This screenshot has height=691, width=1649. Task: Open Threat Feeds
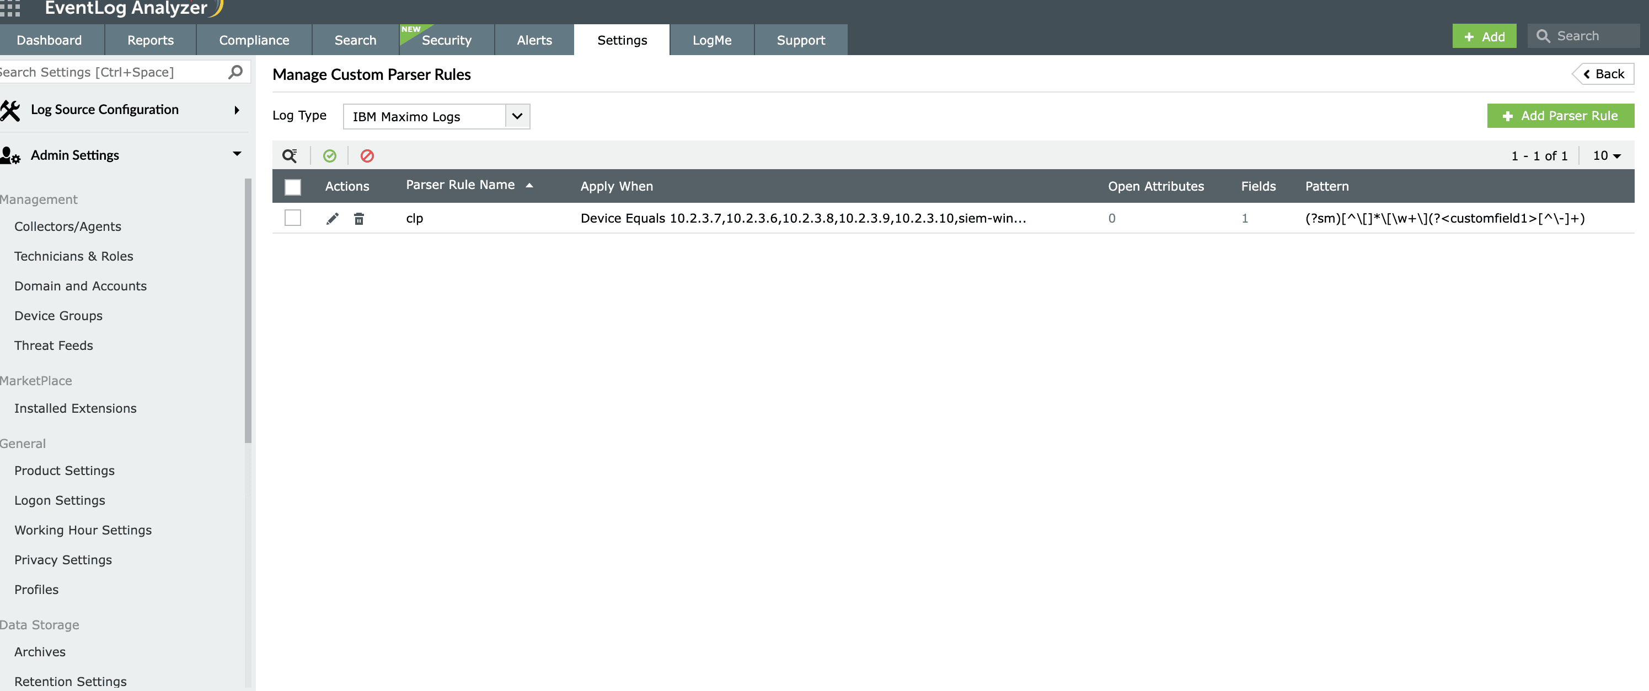[54, 345]
